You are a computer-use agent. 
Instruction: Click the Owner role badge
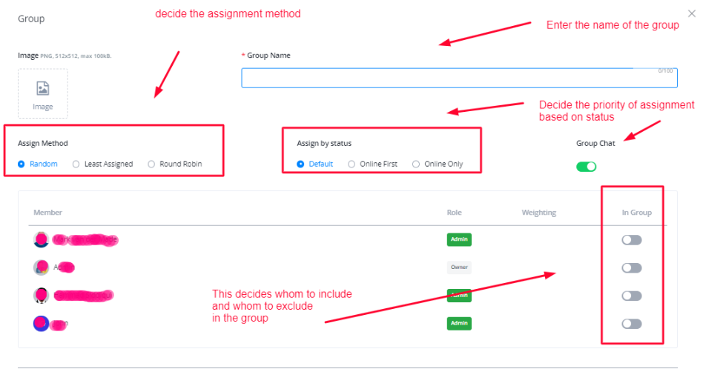pos(459,267)
